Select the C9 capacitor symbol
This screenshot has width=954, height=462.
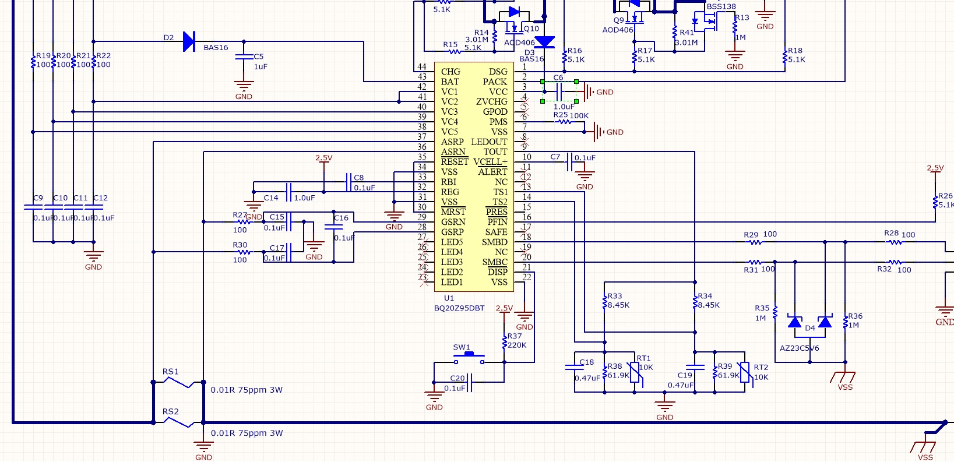(33, 207)
